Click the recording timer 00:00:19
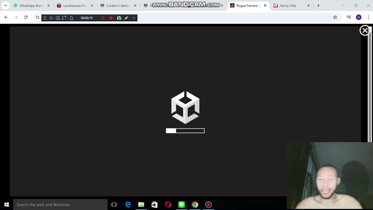The width and height of the screenshot is (373, 210). tap(87, 18)
